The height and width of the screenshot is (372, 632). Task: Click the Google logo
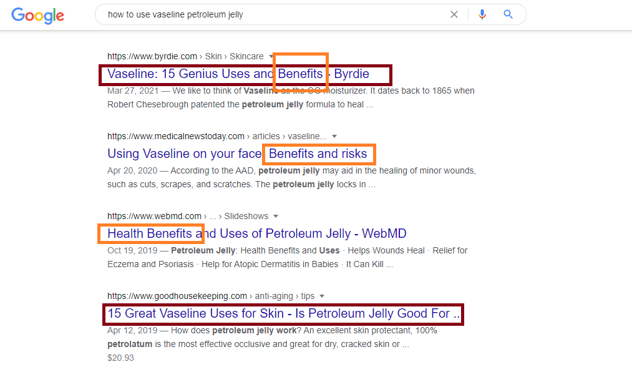click(x=37, y=15)
